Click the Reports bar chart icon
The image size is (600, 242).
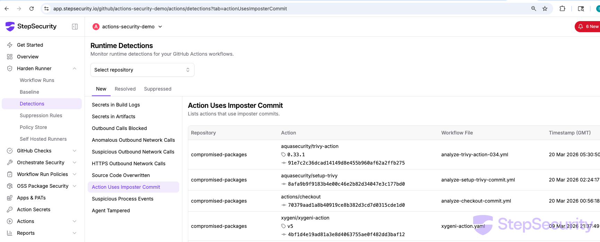point(10,233)
